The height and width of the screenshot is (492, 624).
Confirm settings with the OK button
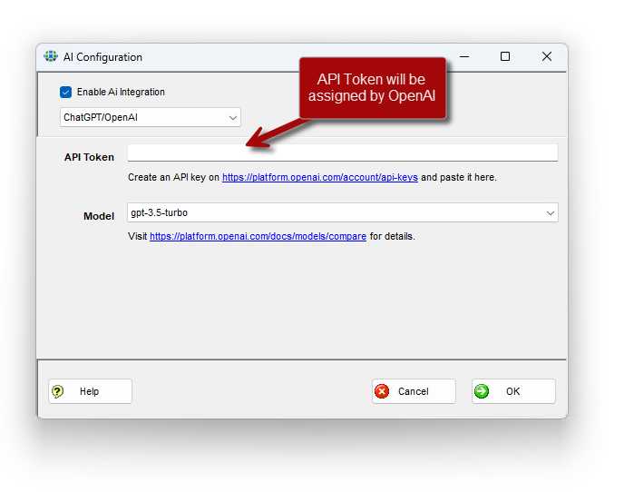pyautogui.click(x=513, y=391)
